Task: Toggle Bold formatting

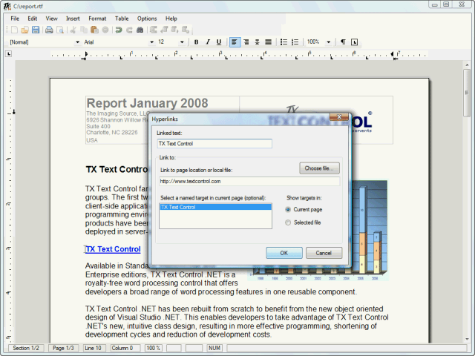Action: tap(197, 42)
